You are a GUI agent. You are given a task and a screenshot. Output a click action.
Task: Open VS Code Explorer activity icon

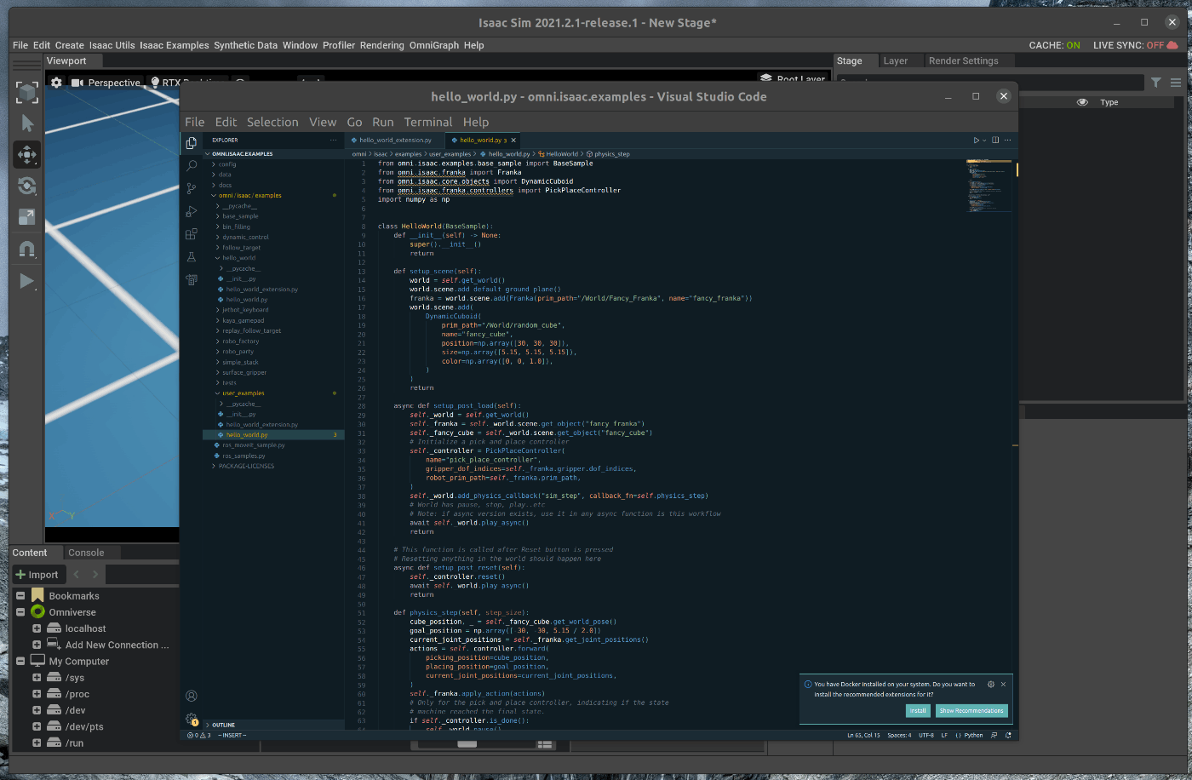click(x=192, y=143)
